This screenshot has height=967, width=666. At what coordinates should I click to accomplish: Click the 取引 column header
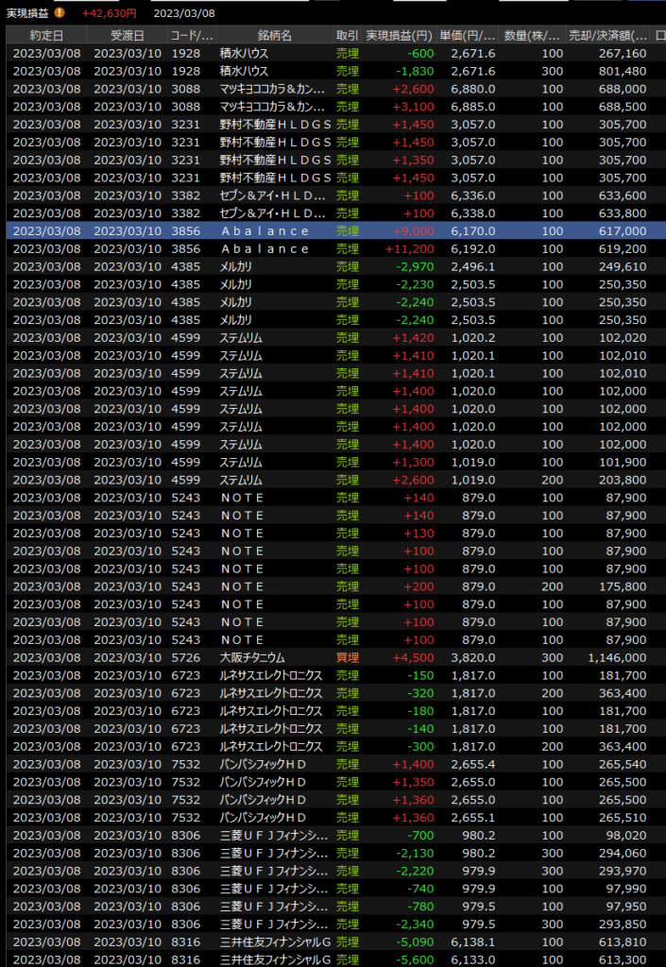(x=347, y=35)
